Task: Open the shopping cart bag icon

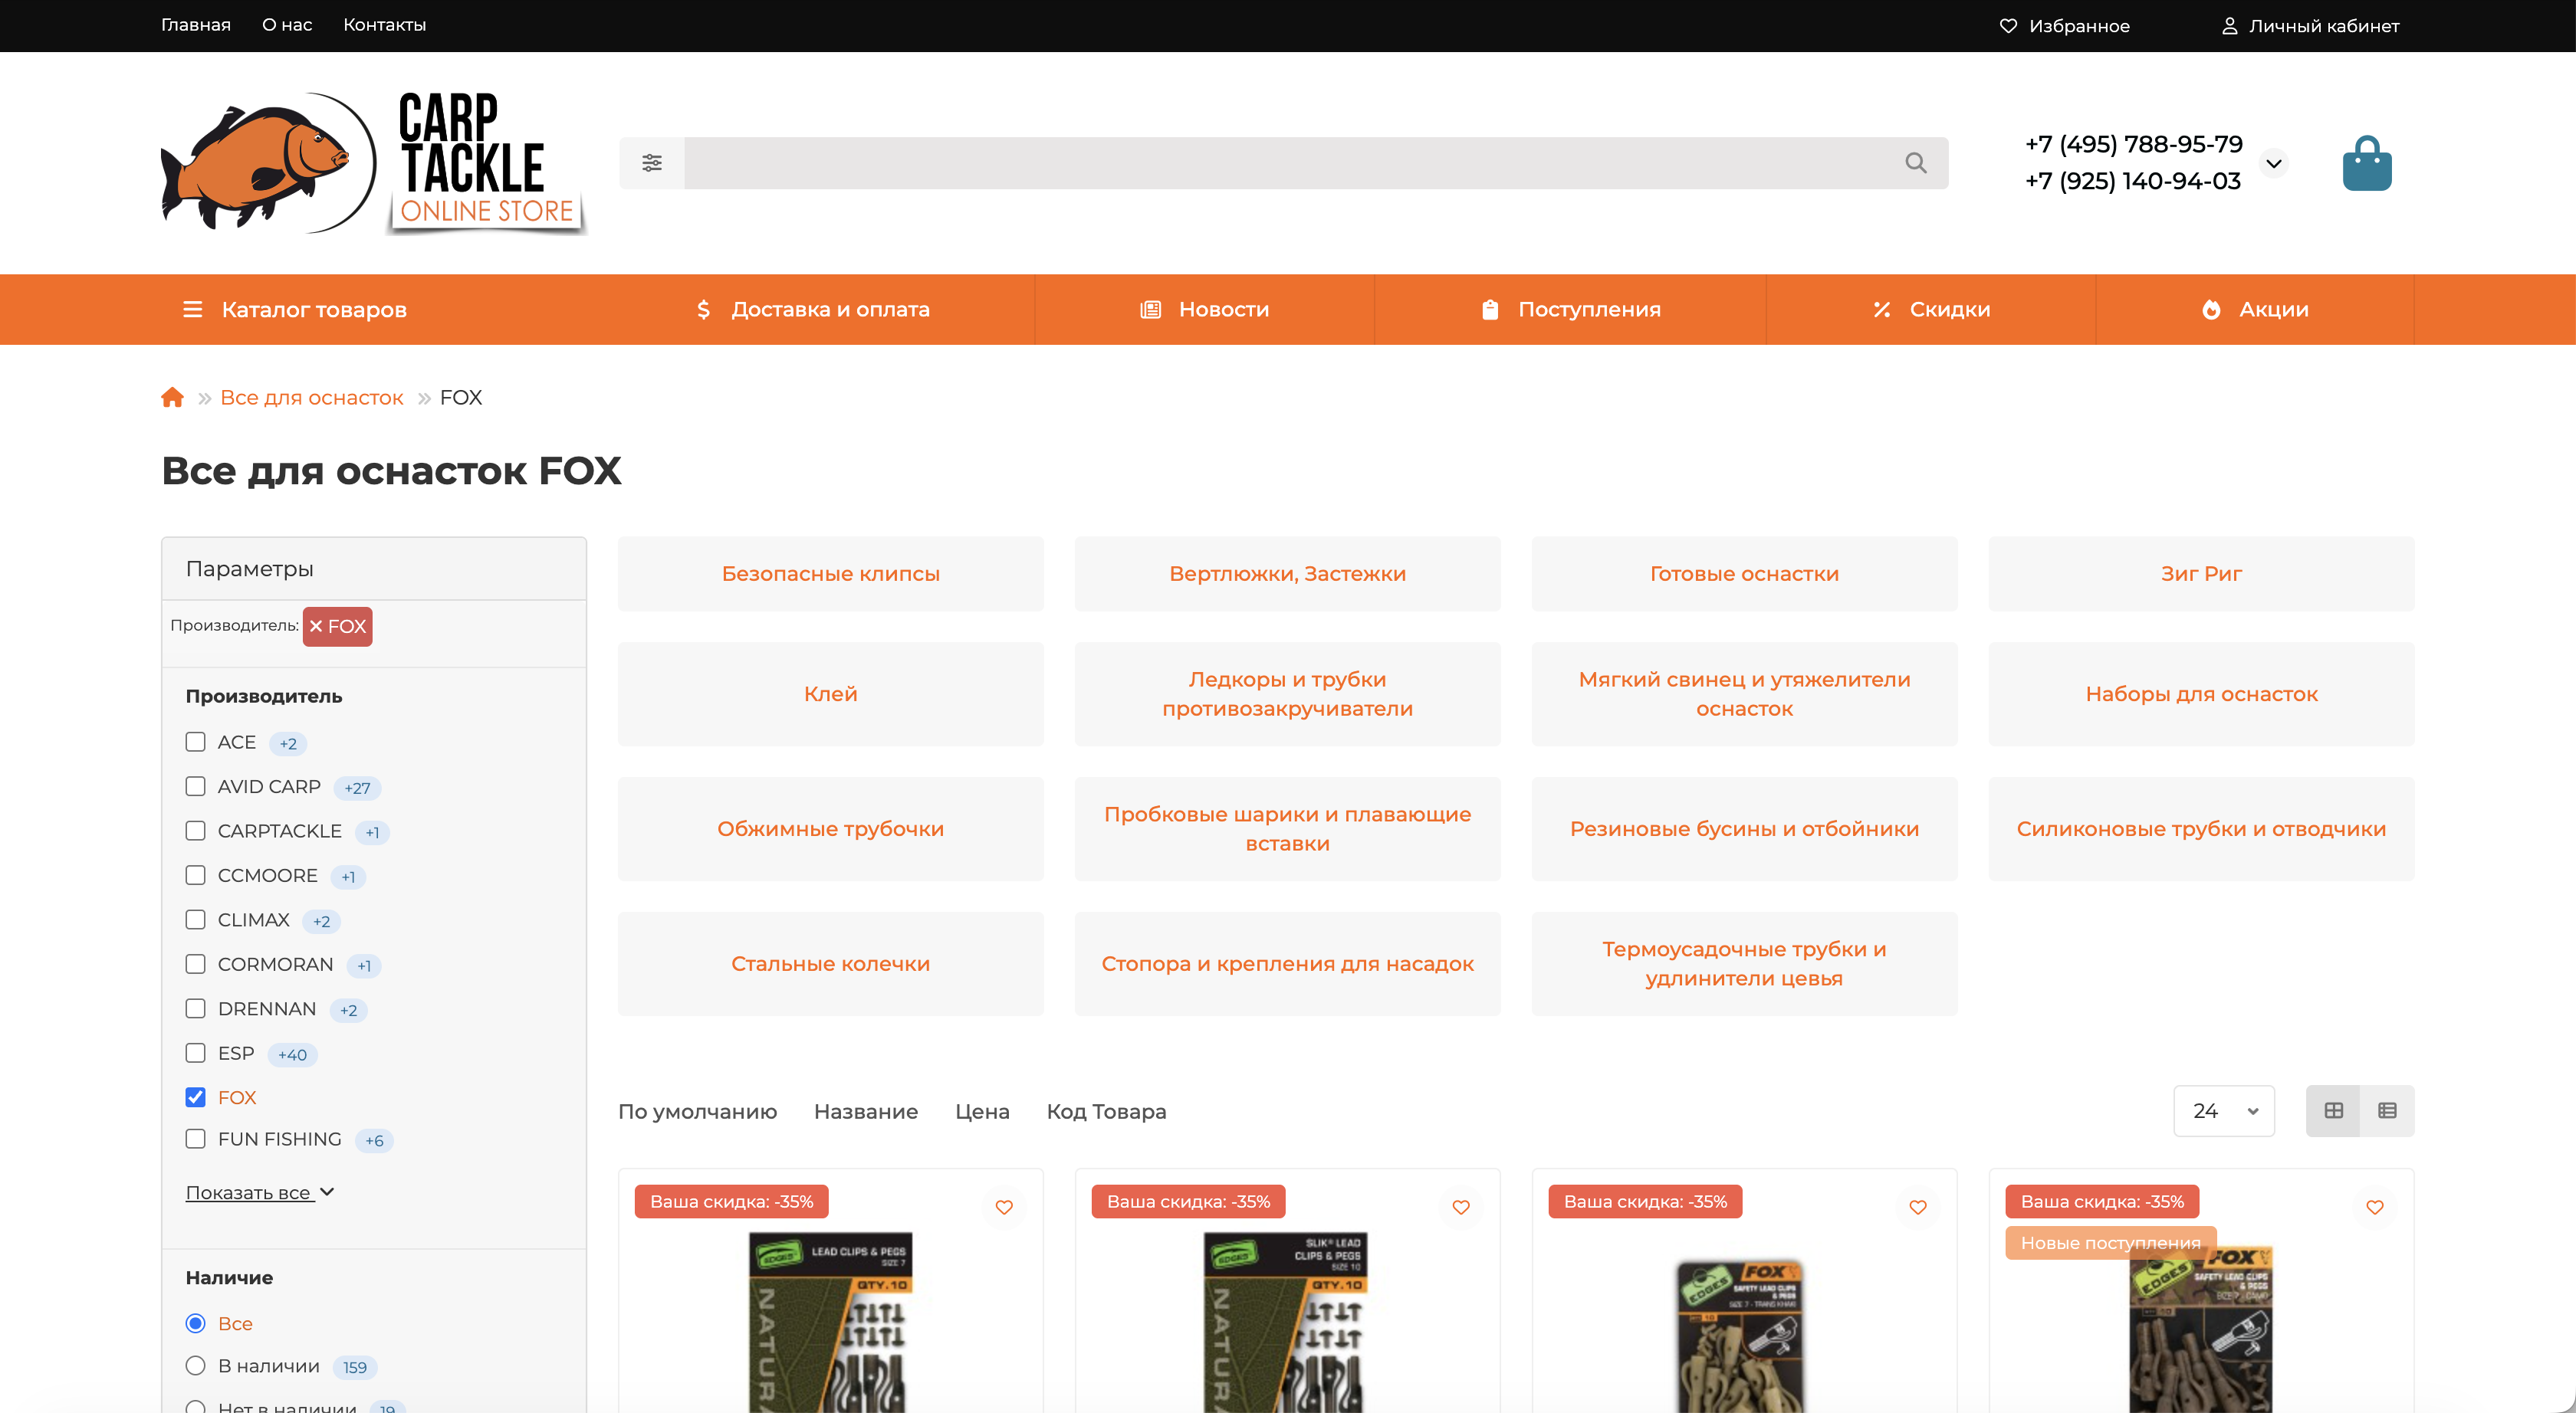Action: coord(2366,164)
